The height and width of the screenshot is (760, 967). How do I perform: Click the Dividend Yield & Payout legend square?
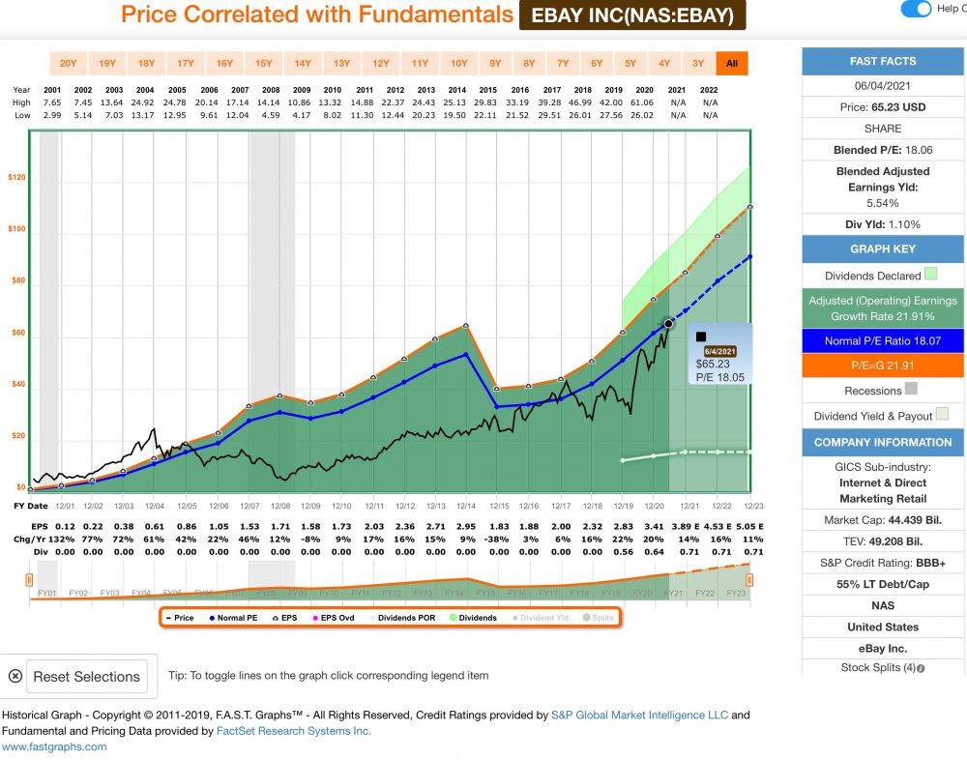click(x=942, y=414)
